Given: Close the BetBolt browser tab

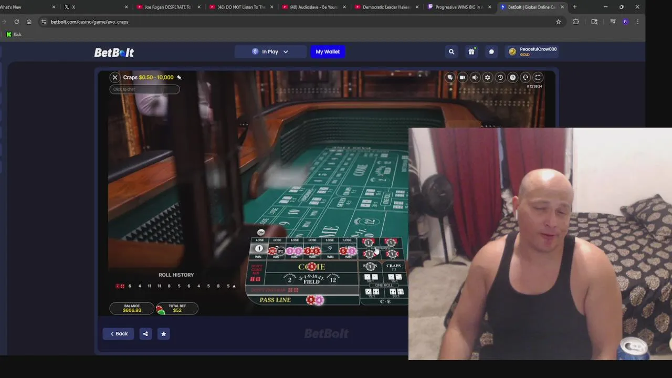Looking at the screenshot, I should (562, 7).
